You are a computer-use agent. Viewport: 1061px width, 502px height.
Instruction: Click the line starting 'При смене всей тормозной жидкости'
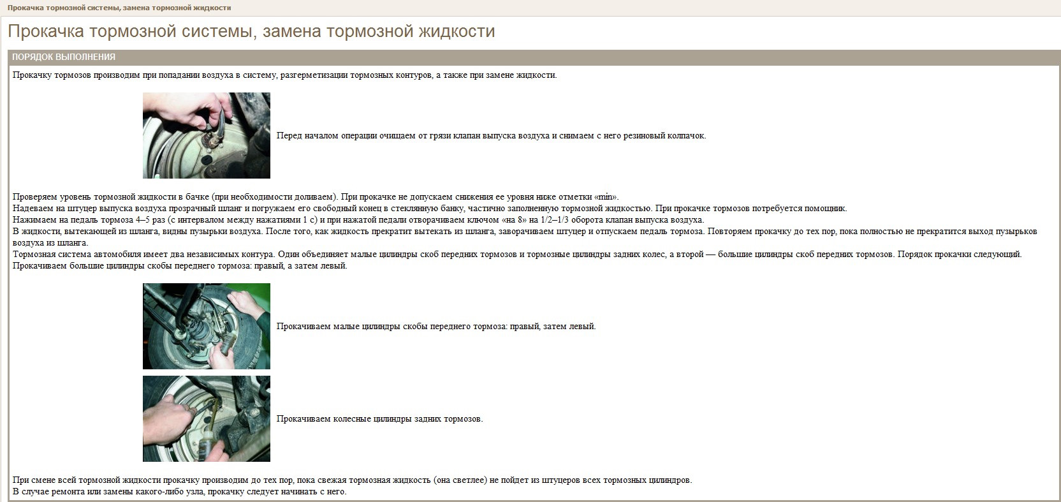pyautogui.click(x=352, y=480)
